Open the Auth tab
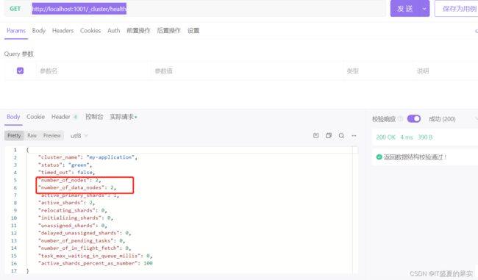The width and height of the screenshot is (478, 280). [113, 30]
